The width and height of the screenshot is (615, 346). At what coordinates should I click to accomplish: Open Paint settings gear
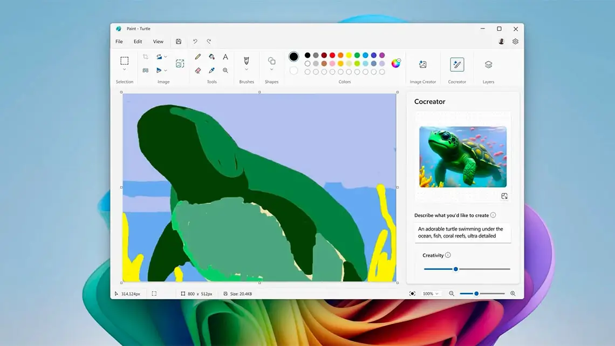tap(515, 42)
